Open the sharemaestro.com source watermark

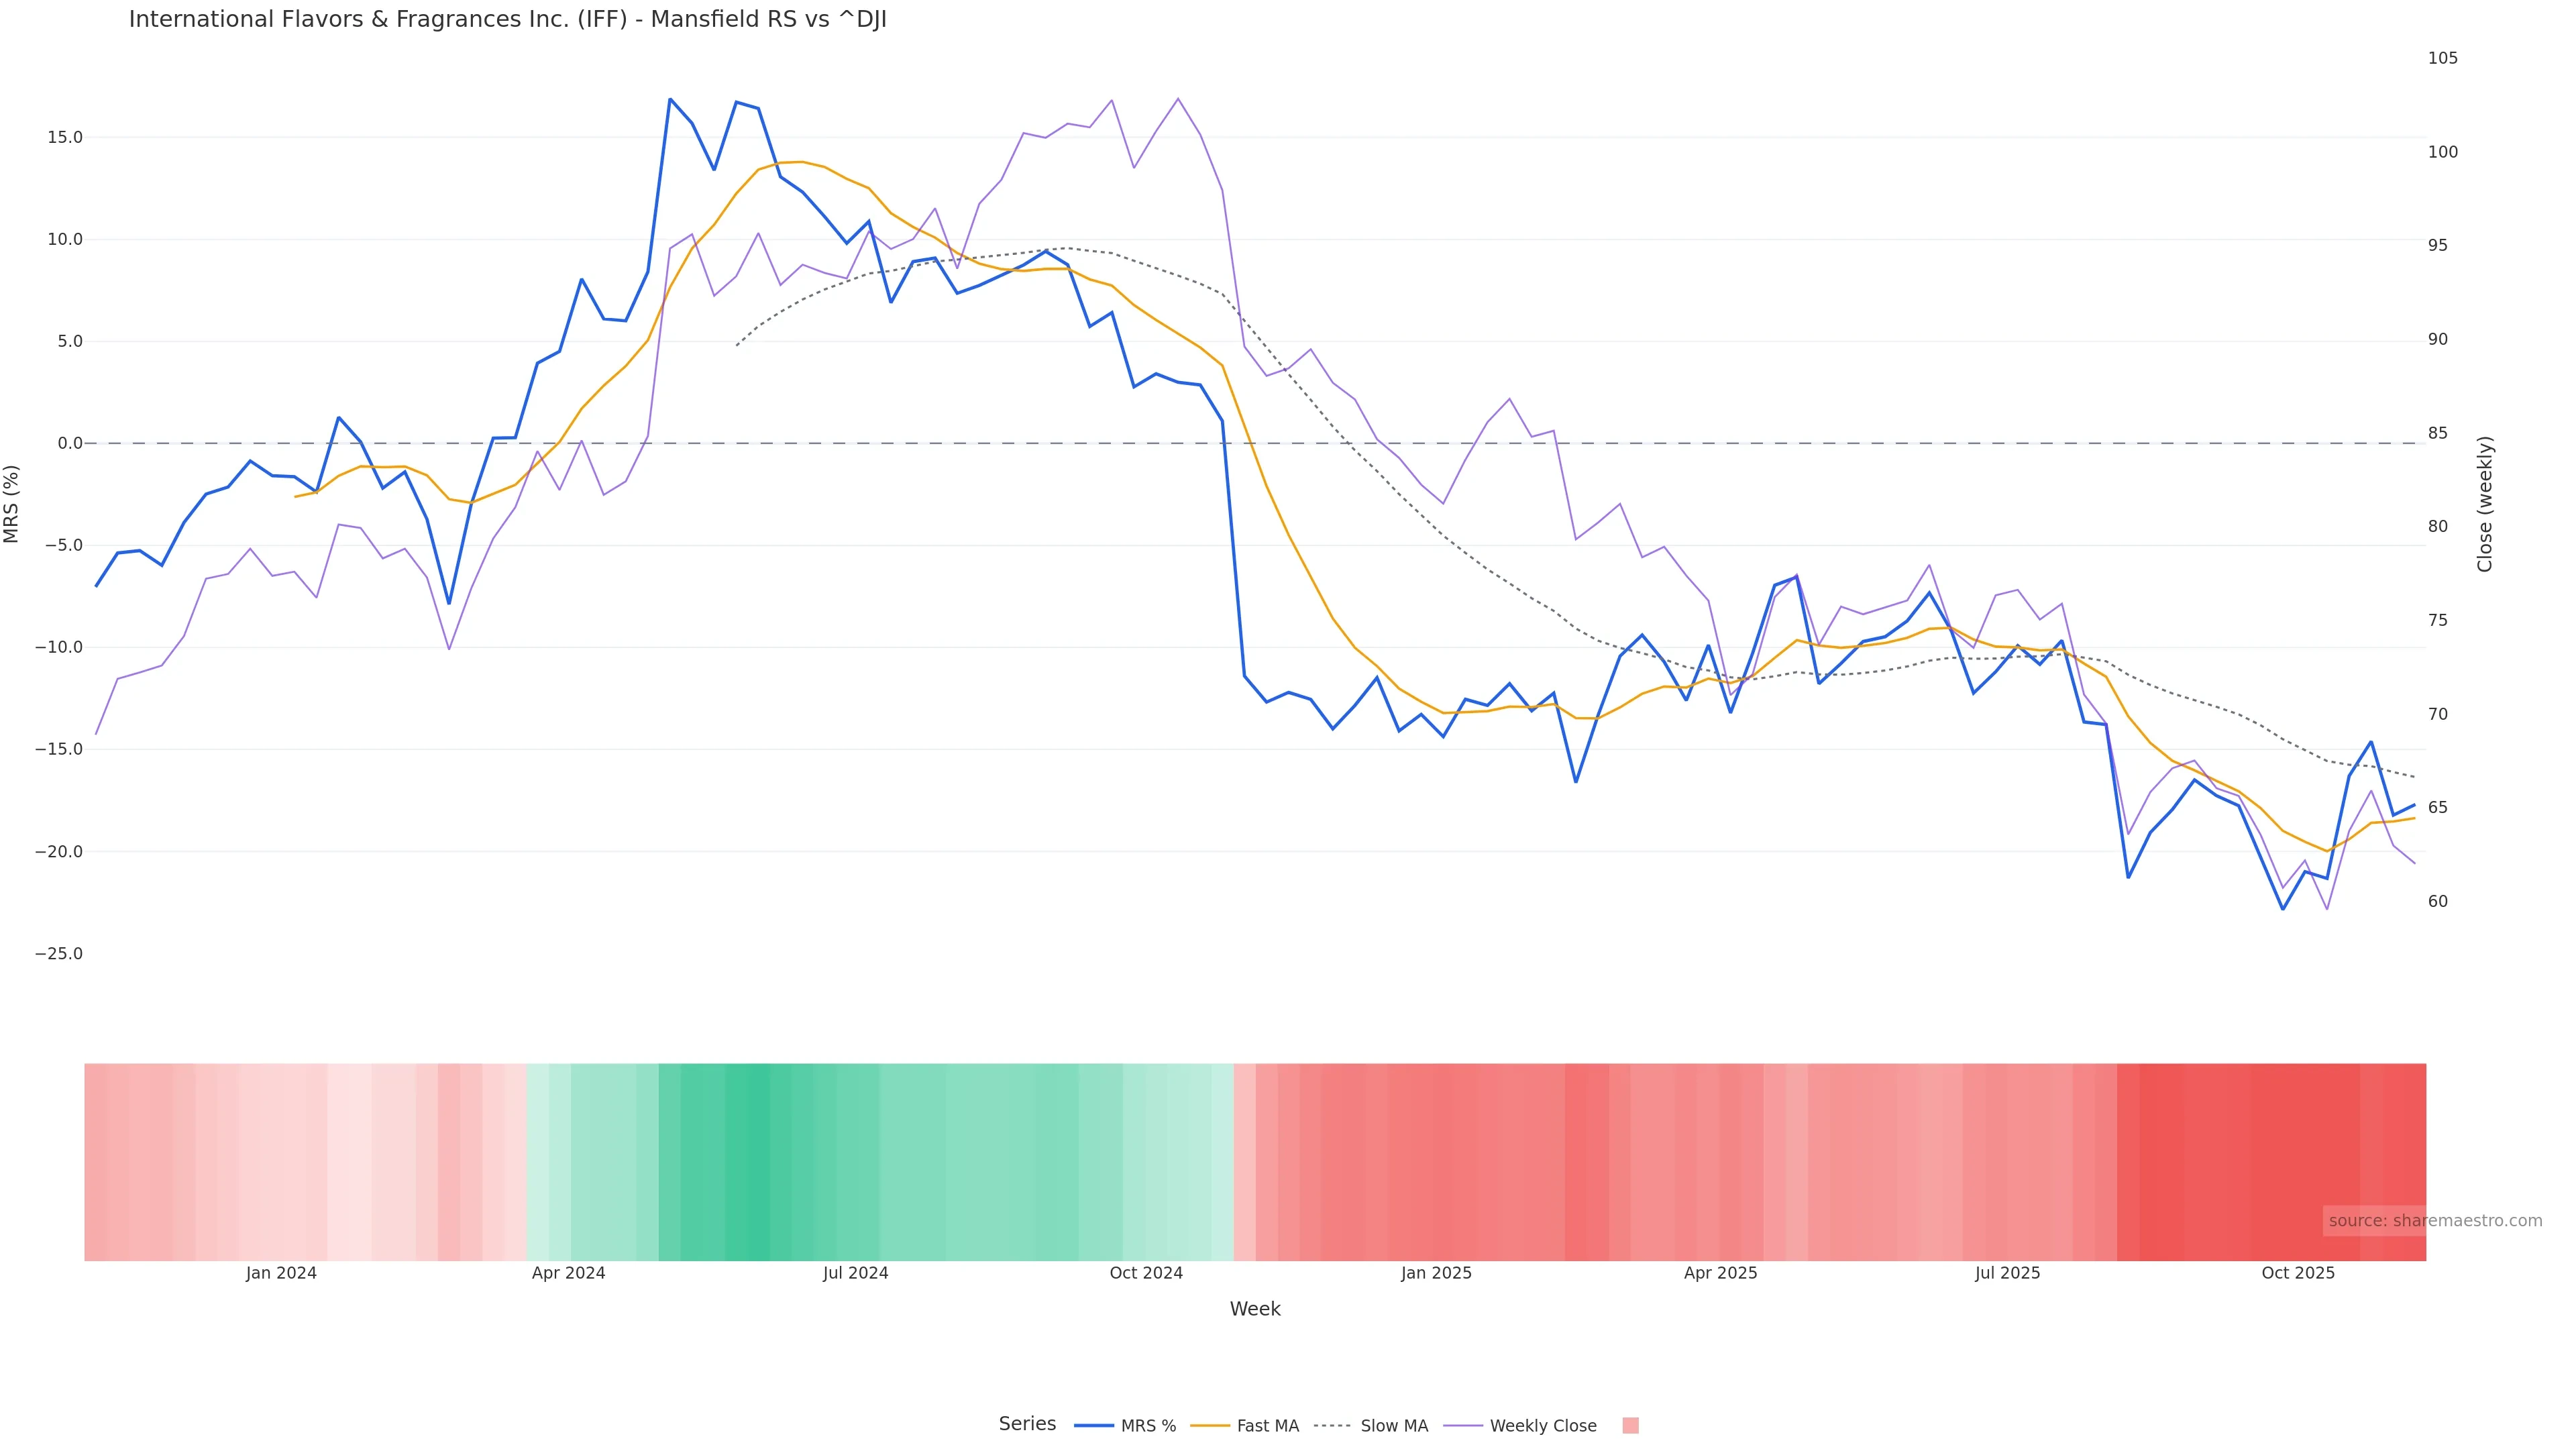point(2434,1221)
